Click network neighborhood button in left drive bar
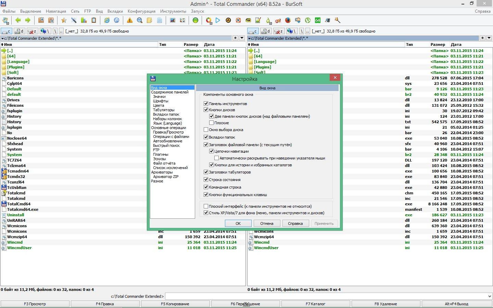This screenshot has height=308, width=493. point(45,31)
